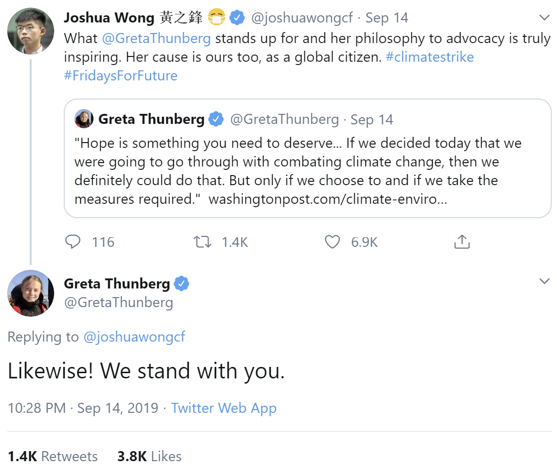Open Joshua Wong's profile picture
The width and height of the screenshot is (557, 476).
[x=31, y=31]
